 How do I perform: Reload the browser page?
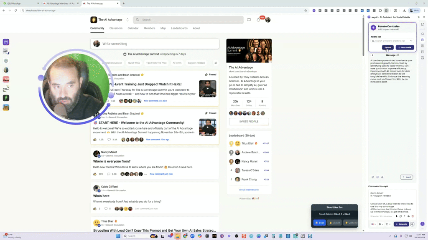15,10
